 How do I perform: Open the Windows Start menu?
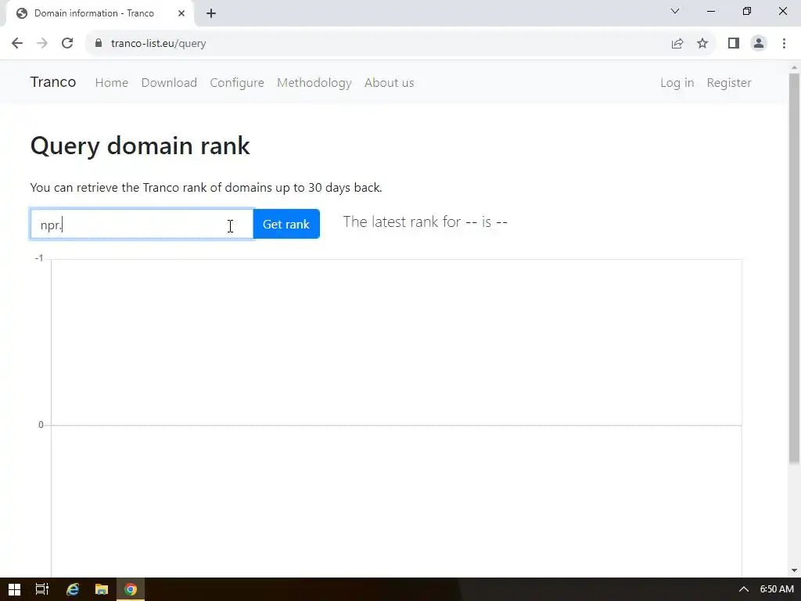14,589
